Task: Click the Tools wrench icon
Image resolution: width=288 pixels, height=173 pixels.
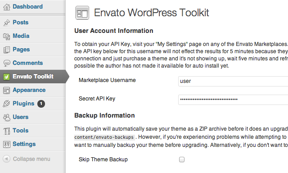Action: click(x=7, y=131)
